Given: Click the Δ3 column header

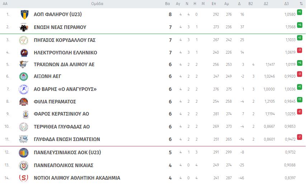Looking at the screenshot, I should [286, 4].
